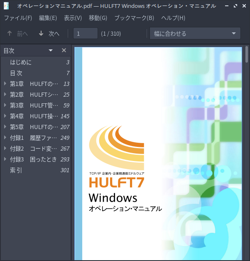Expand the 第1章 chapter entry
This screenshot has height=261, width=250.
5,83
